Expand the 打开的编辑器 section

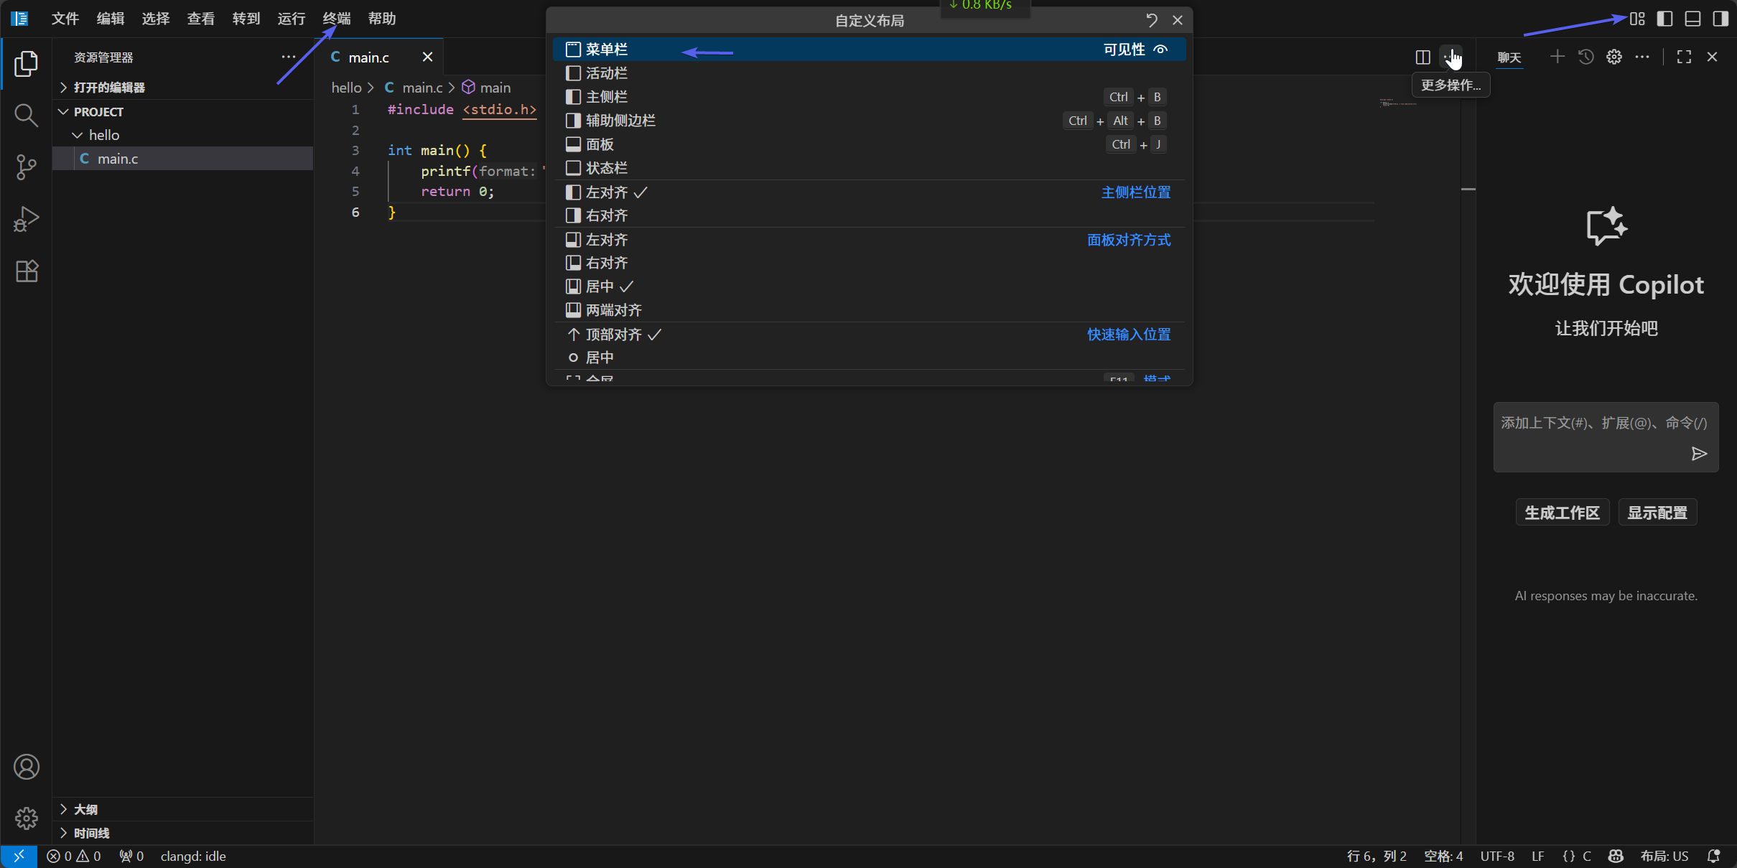point(108,88)
